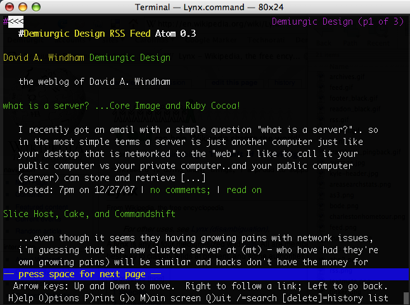Click the 'Atom 0.3' bold text

coord(176,34)
